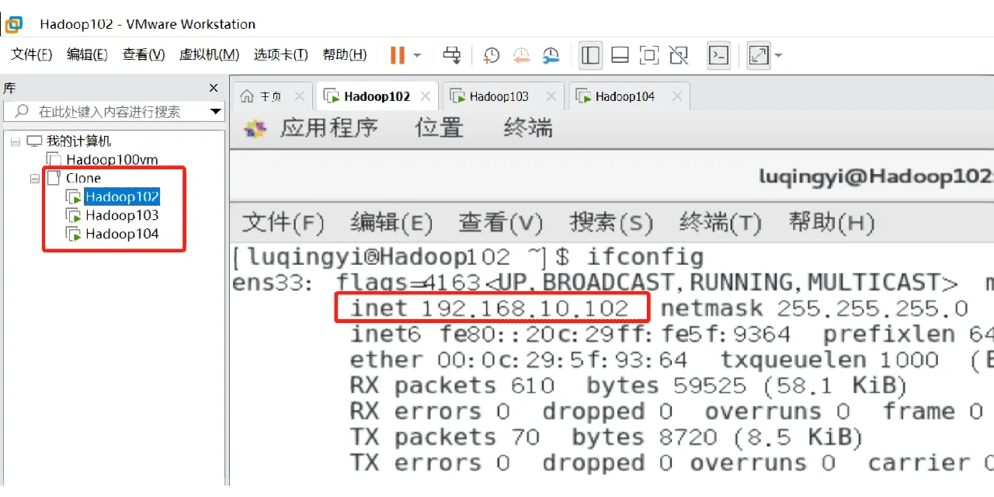Open the console view icon
Viewport: 994px width, 497px height.
(x=719, y=55)
